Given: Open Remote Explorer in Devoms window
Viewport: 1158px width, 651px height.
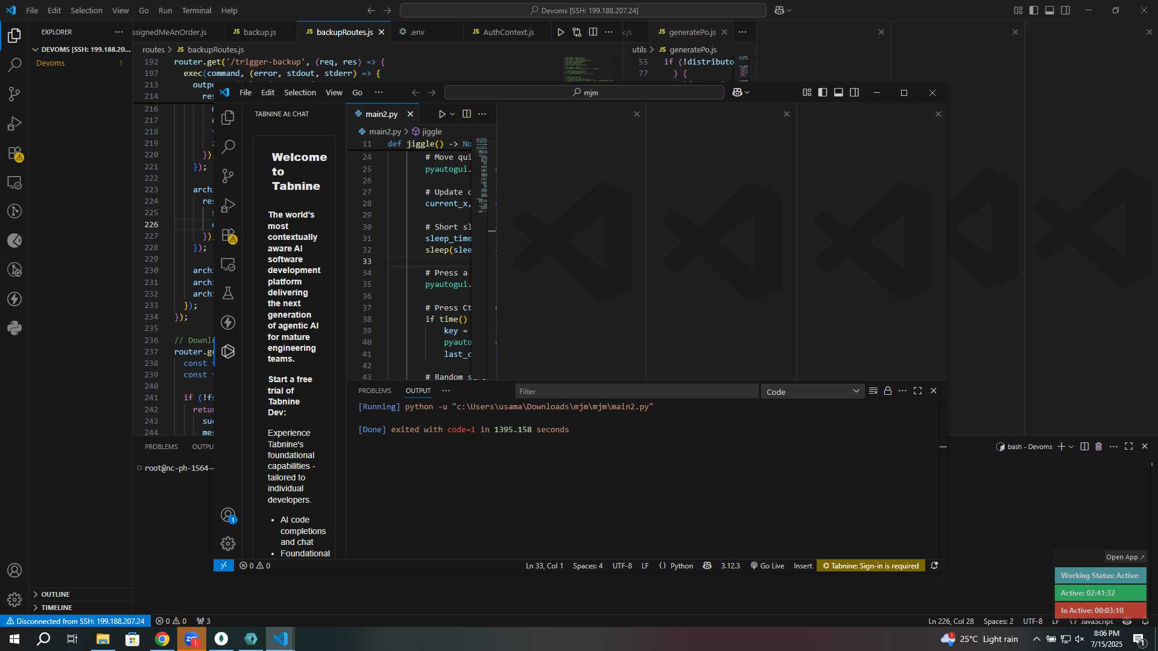Looking at the screenshot, I should point(14,182).
